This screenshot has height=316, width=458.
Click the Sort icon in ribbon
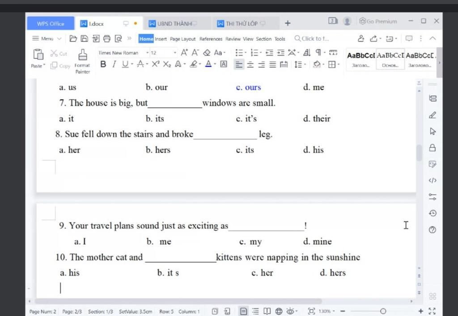[306, 53]
